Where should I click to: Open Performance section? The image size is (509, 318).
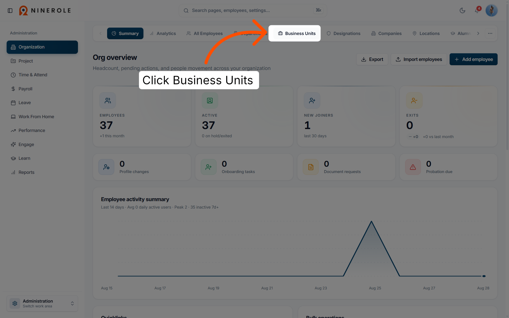pos(42,131)
